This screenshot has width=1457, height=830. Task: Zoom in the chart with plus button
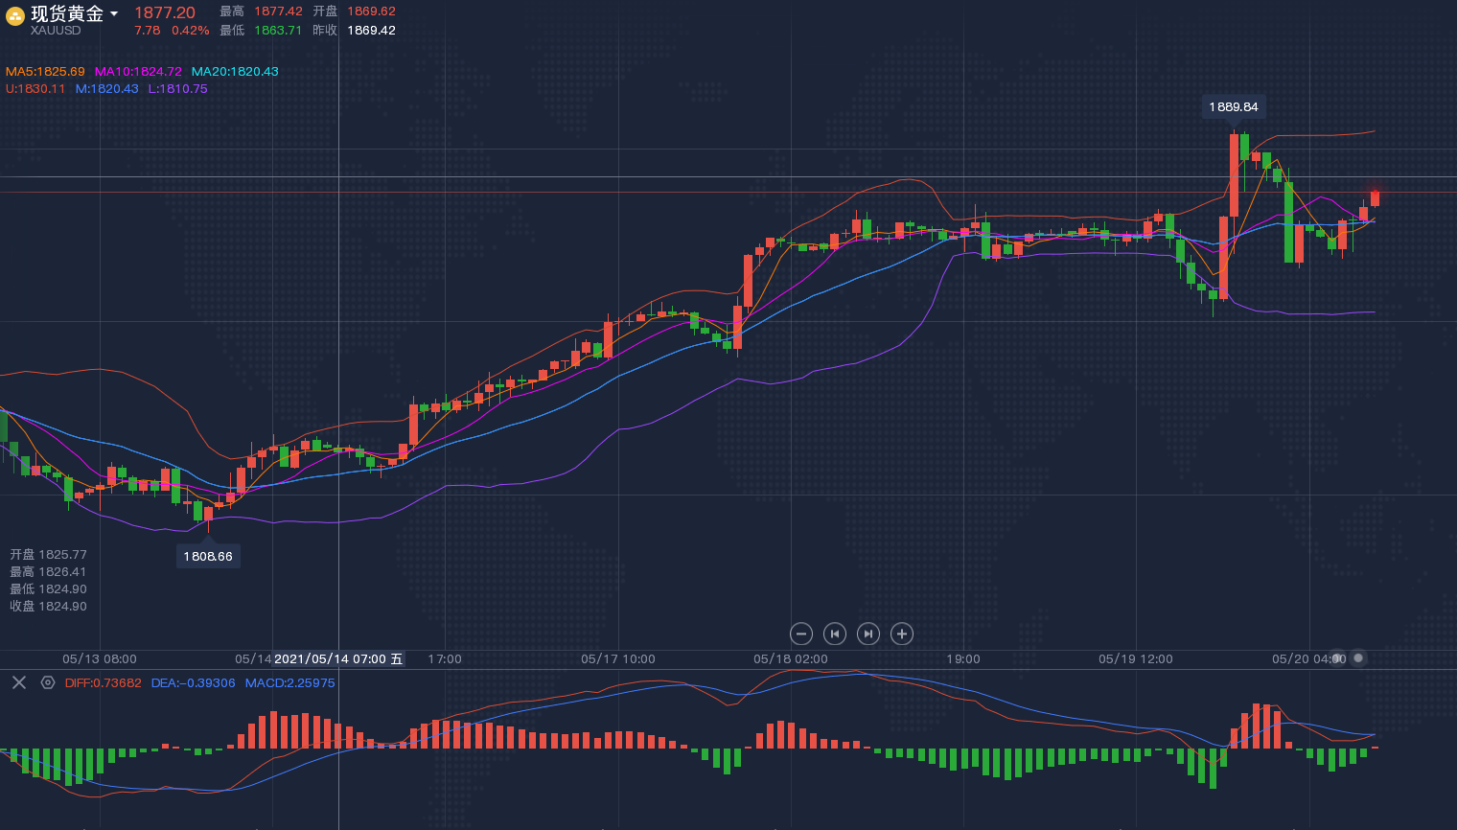click(902, 634)
